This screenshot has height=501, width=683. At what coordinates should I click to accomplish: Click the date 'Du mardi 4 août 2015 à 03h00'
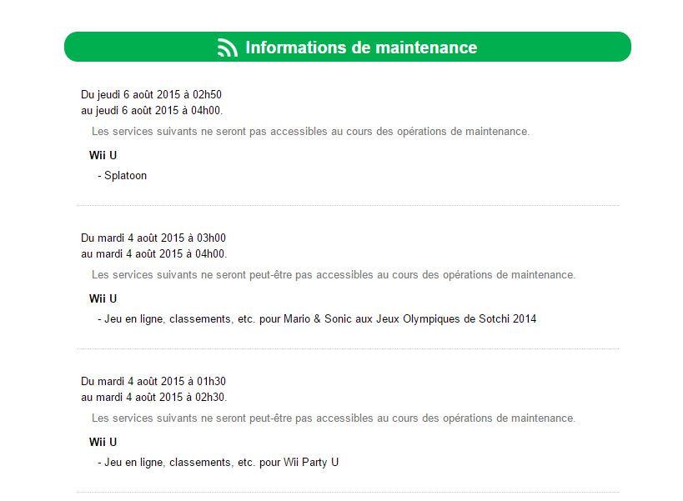(x=153, y=238)
